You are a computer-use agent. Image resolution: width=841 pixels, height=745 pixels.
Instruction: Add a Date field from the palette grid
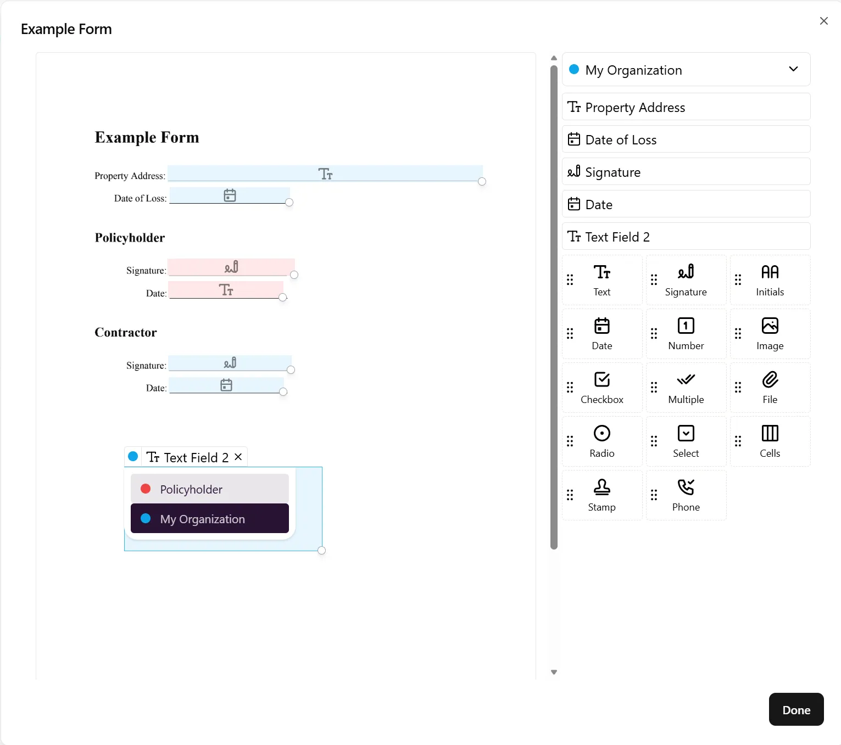602,334
